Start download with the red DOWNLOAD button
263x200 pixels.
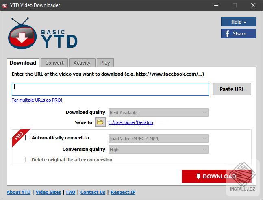coord(217,176)
